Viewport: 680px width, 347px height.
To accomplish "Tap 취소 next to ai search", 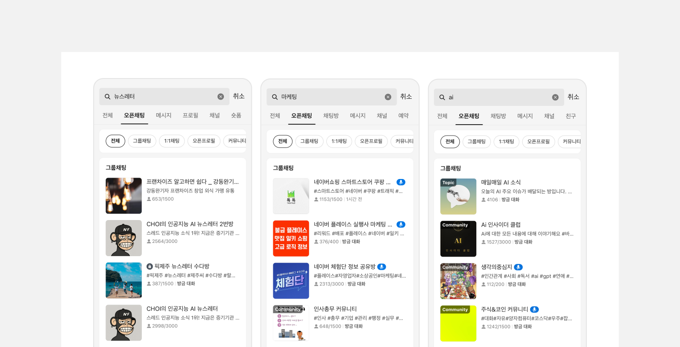I will (x=573, y=97).
